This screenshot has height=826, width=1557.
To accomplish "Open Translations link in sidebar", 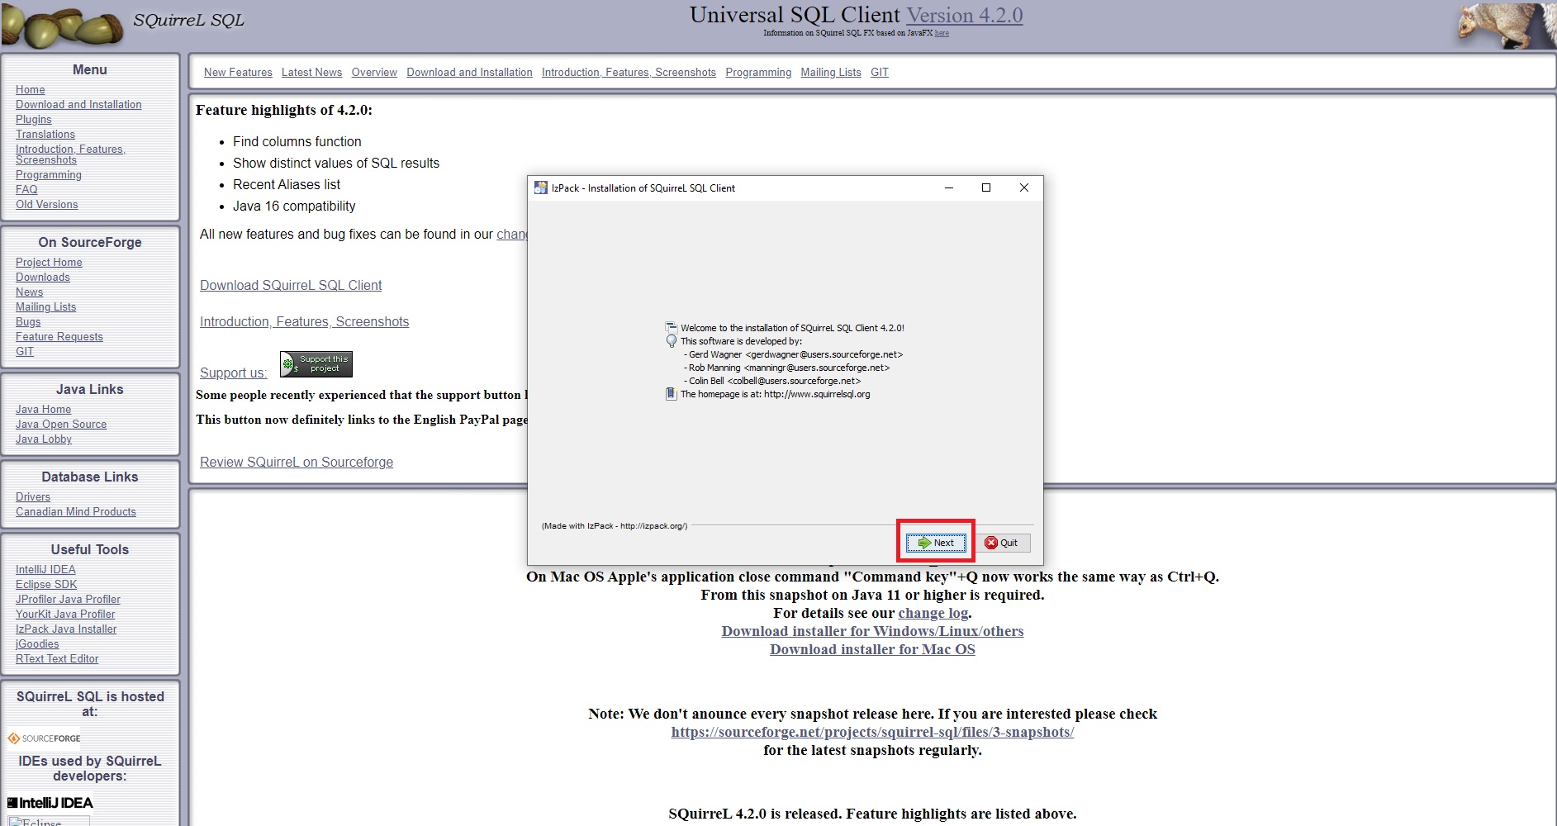I will [x=45, y=135].
